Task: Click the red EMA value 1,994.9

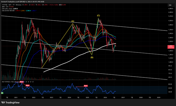Action: point(18,11)
